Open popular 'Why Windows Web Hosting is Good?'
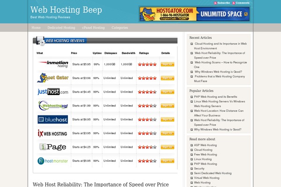The image size is (281, 187). pos(218,129)
